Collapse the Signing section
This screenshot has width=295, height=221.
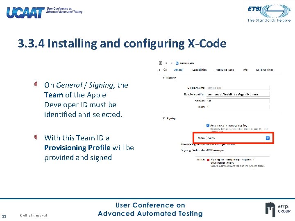pyautogui.click(x=163, y=118)
